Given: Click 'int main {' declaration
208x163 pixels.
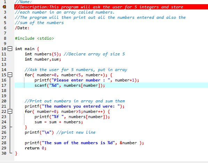Looking at the screenshot, I should click(27, 49).
